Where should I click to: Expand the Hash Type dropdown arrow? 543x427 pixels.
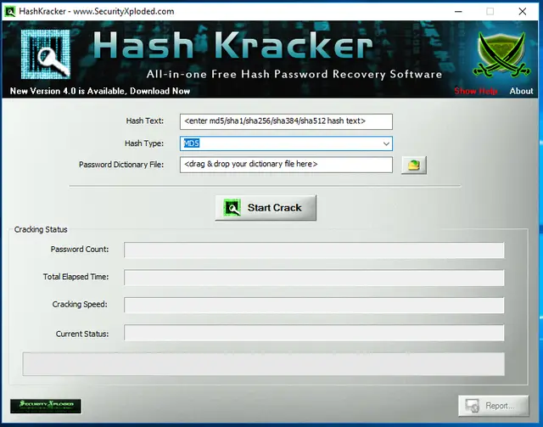point(386,143)
